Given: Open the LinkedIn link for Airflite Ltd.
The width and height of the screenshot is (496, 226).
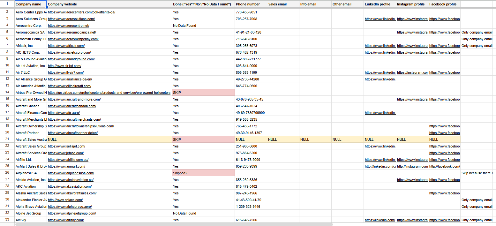Looking at the screenshot, I should [380, 160].
